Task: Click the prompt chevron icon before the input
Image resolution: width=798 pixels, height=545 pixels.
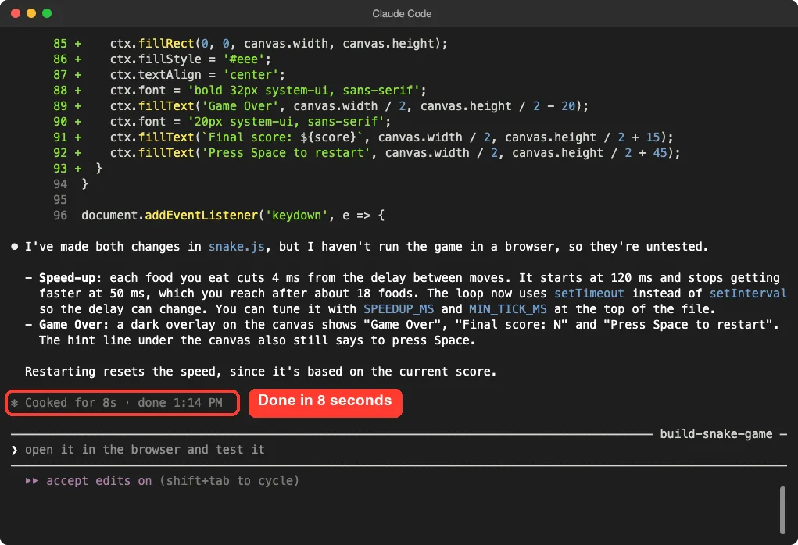Action: pos(14,450)
